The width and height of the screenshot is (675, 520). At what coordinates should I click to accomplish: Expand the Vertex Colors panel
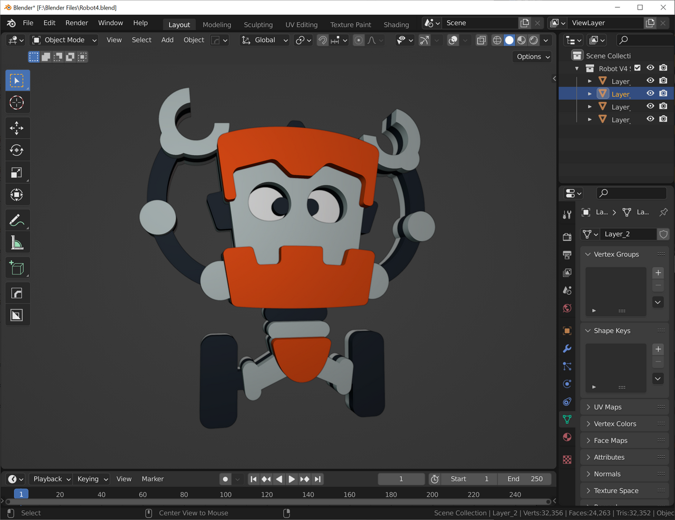point(625,424)
